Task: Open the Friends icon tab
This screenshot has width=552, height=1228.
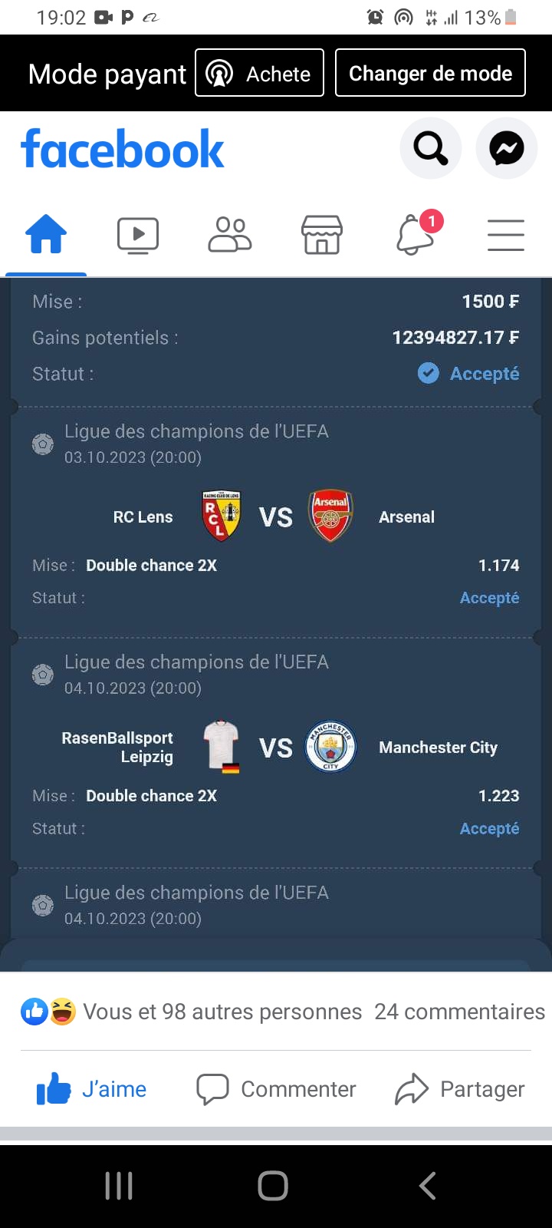Action: click(230, 235)
